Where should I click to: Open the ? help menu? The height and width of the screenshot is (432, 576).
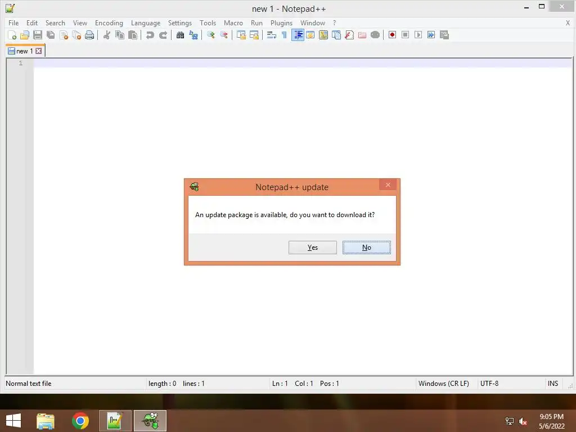[x=334, y=22]
